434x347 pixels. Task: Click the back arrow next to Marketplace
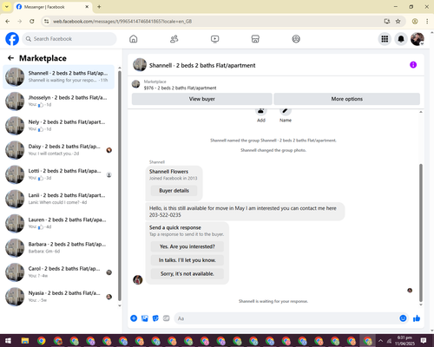coord(10,58)
